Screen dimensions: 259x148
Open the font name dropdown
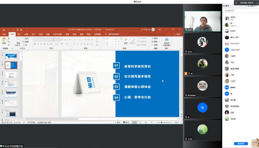52,40
